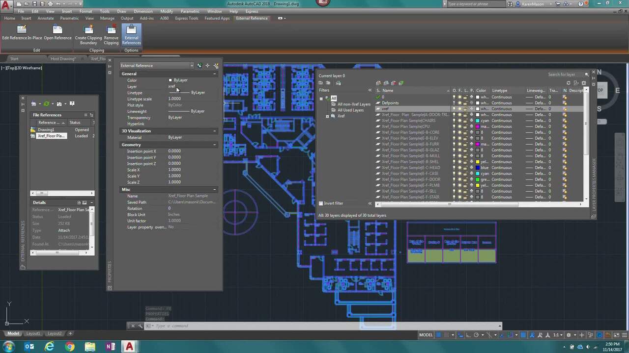The height and width of the screenshot is (353, 629).
Task: Click green Refresh icon in External References palette
Action: (x=47, y=103)
